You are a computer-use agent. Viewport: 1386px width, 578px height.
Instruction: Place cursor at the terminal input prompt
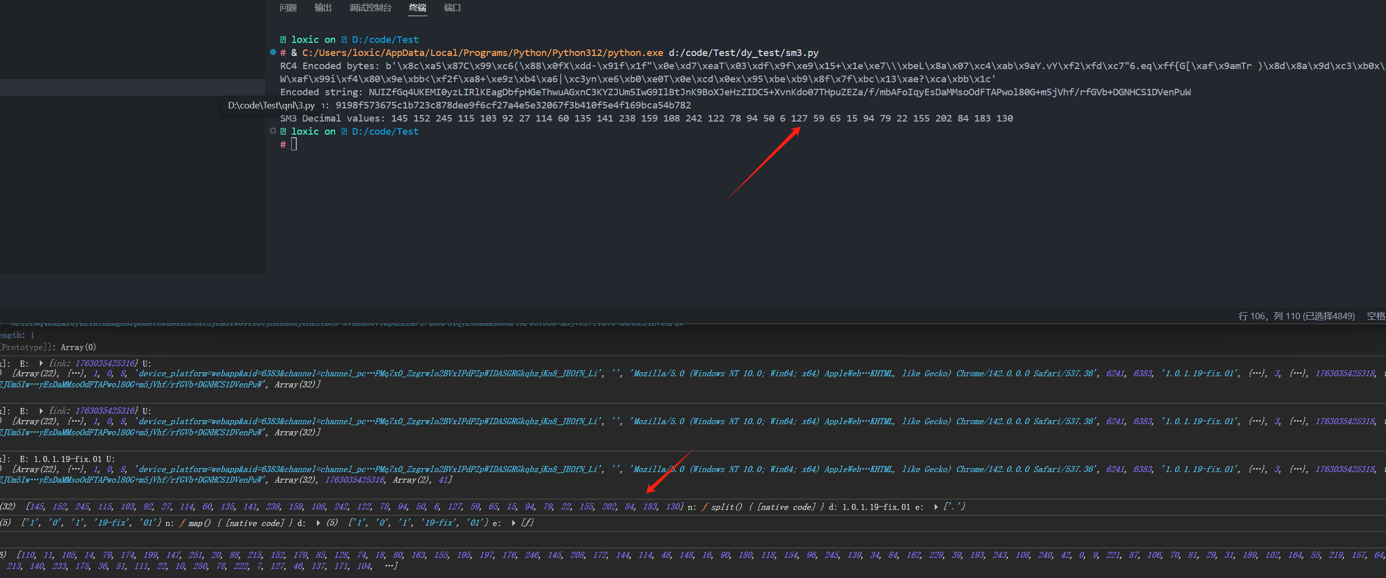pyautogui.click(x=294, y=144)
